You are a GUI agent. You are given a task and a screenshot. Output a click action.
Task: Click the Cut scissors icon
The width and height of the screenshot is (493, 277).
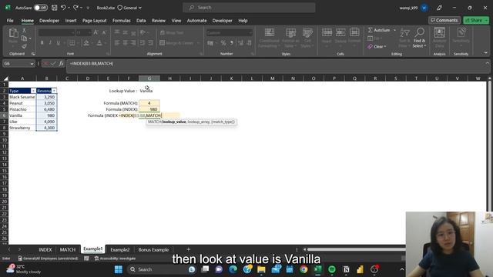[24, 31]
